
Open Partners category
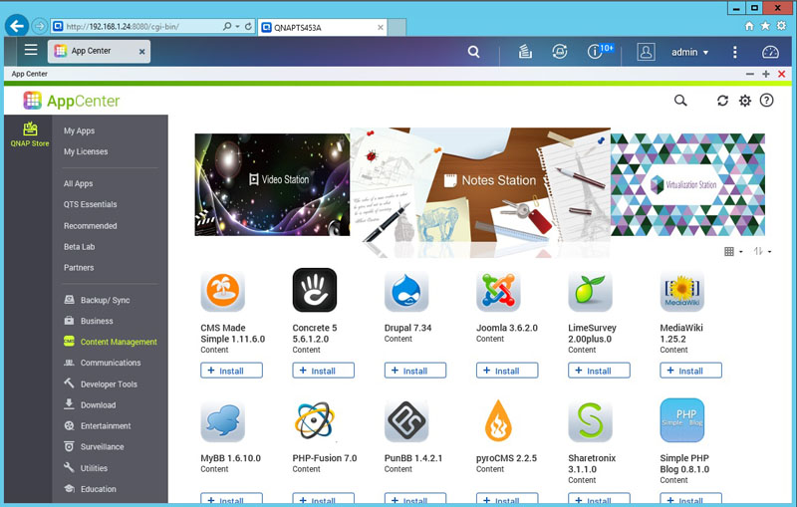point(79,267)
